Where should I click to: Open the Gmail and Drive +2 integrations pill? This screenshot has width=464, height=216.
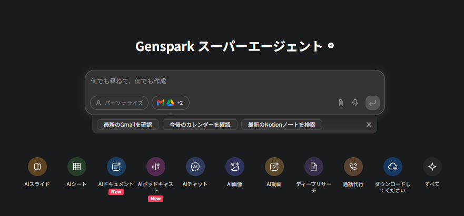click(171, 103)
